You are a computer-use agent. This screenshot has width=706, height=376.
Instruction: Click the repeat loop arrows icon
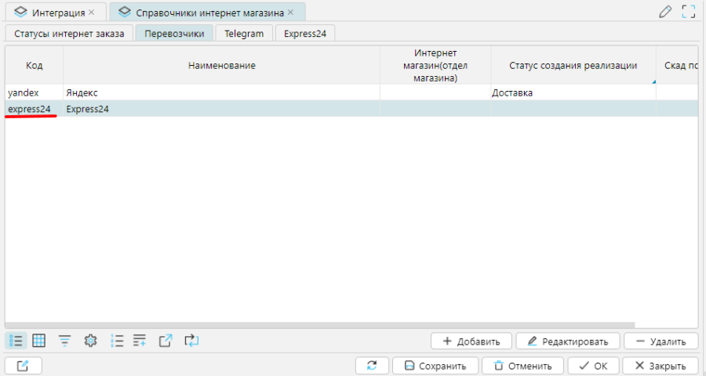point(191,341)
